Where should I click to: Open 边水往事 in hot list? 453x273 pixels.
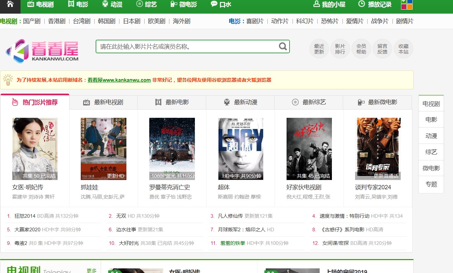(x=126, y=230)
